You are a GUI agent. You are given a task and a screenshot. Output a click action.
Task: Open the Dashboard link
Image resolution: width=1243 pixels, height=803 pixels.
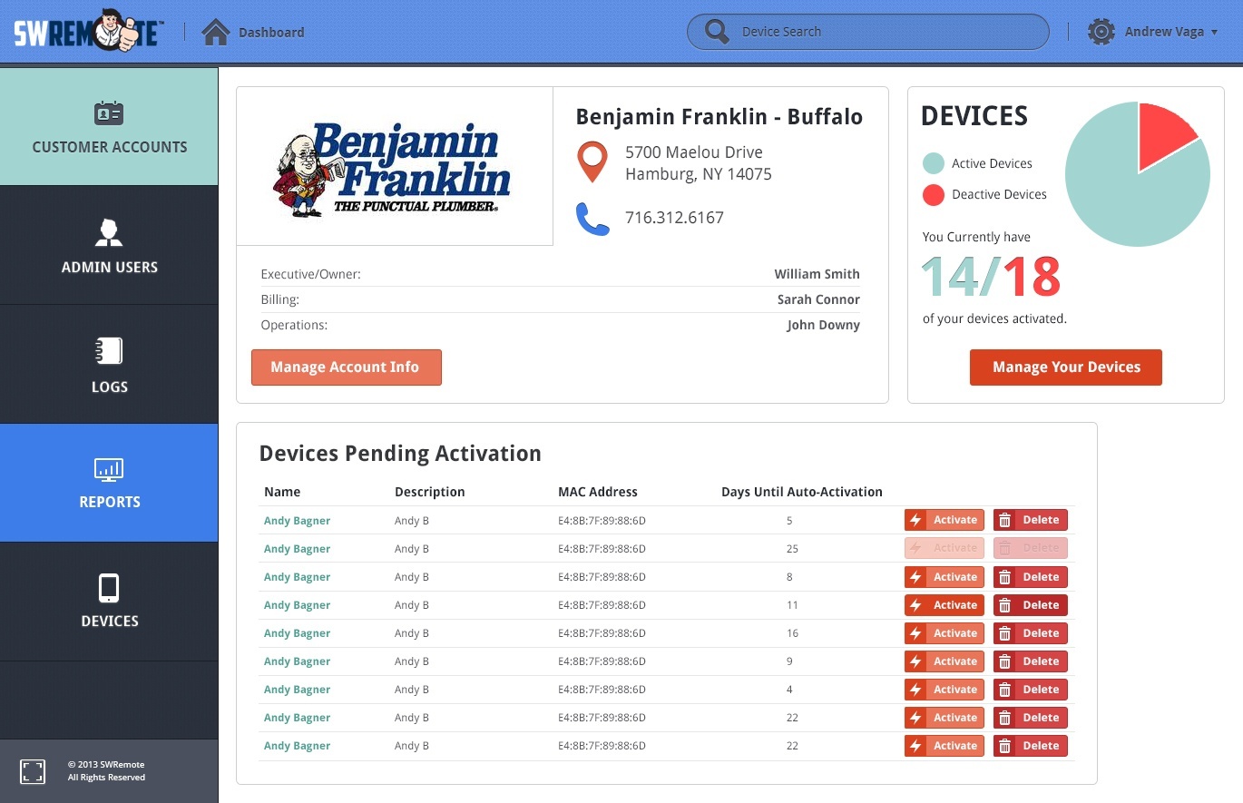click(x=271, y=33)
